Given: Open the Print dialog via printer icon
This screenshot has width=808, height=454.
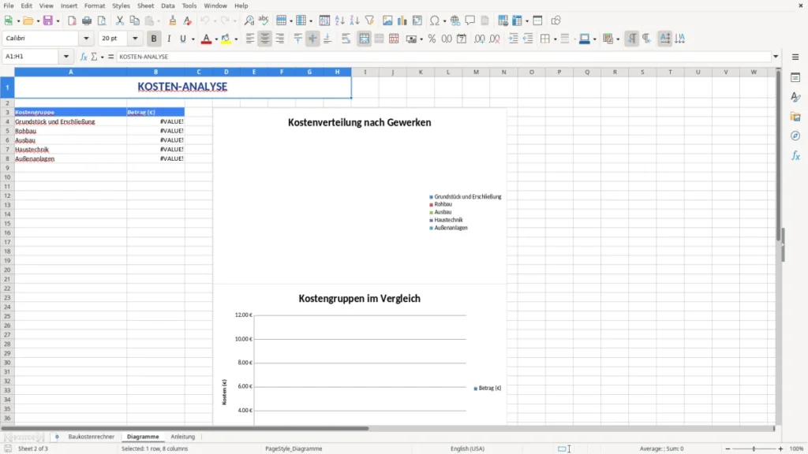Looking at the screenshot, I should pyautogui.click(x=87, y=20).
